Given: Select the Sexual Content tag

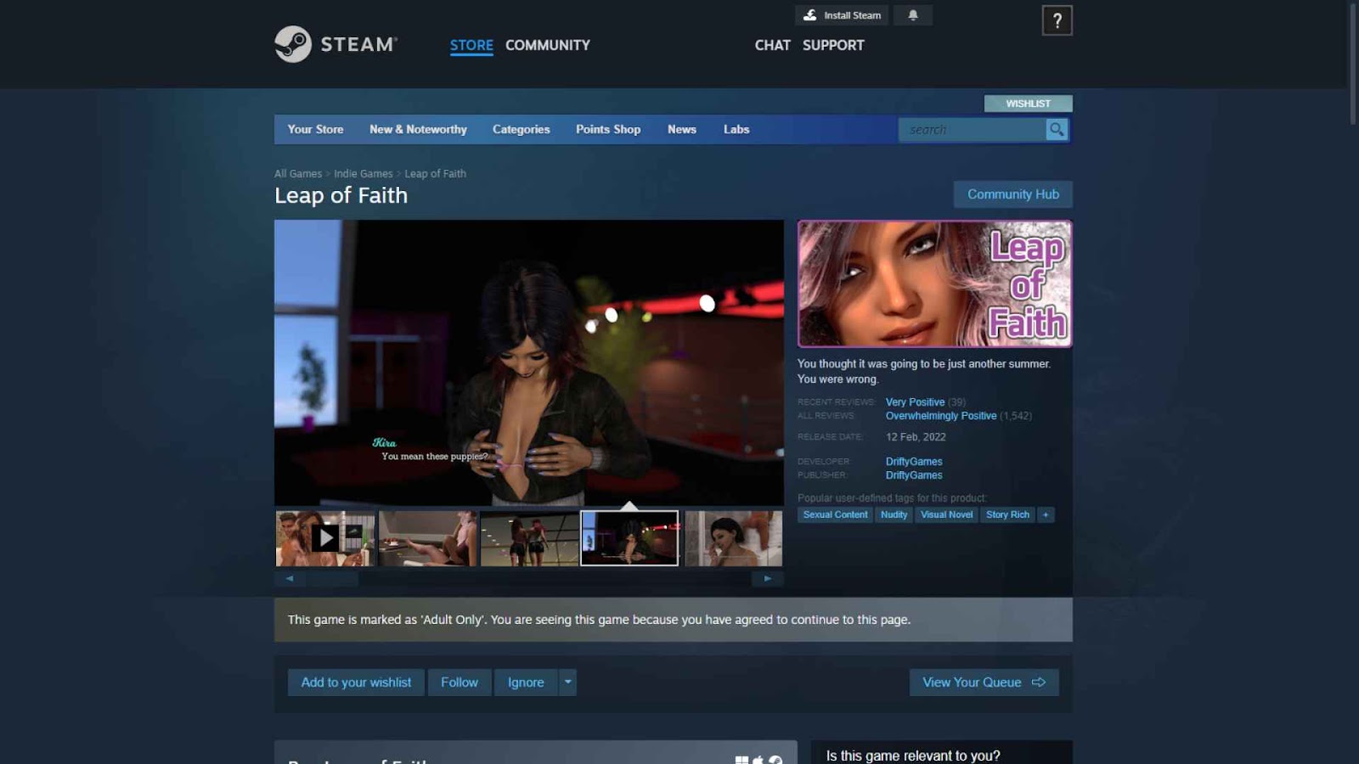Looking at the screenshot, I should point(836,514).
